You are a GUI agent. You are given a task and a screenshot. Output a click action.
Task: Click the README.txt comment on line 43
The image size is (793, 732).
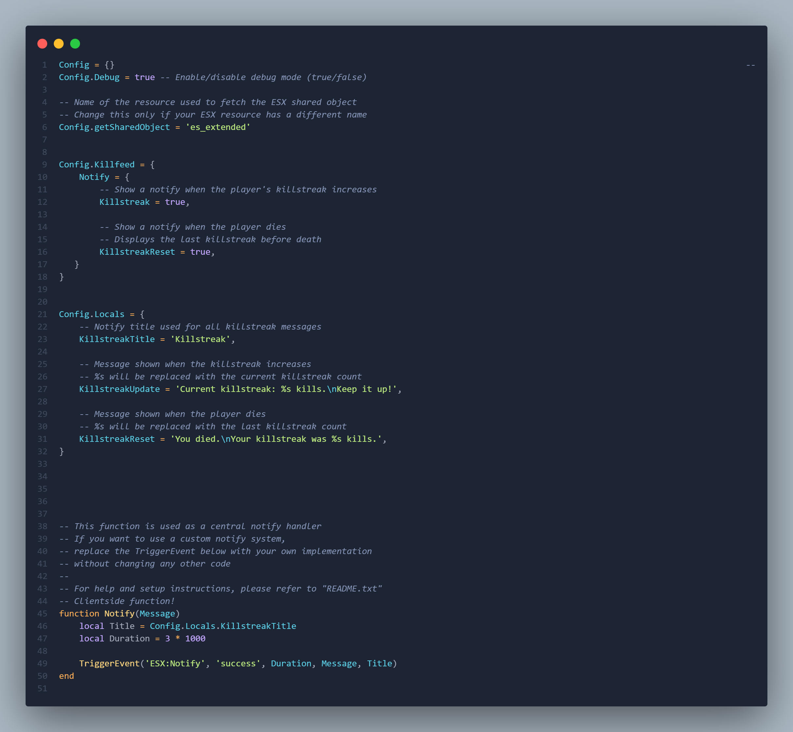point(220,589)
